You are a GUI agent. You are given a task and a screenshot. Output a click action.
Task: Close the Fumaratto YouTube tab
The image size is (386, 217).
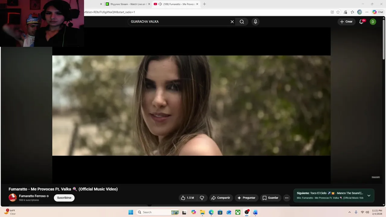pyautogui.click(x=197, y=4)
